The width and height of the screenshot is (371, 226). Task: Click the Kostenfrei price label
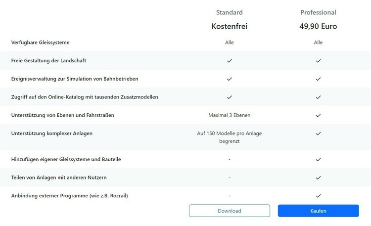click(230, 26)
